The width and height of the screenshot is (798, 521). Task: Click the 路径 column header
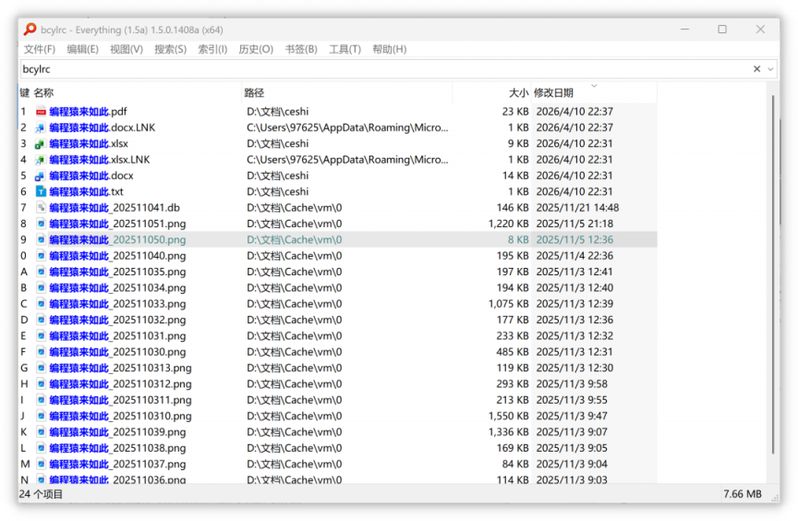[254, 92]
